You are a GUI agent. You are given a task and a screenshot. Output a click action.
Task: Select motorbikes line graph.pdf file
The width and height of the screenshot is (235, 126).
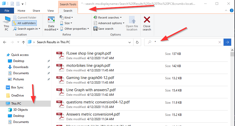pyautogui.click(x=142, y=68)
